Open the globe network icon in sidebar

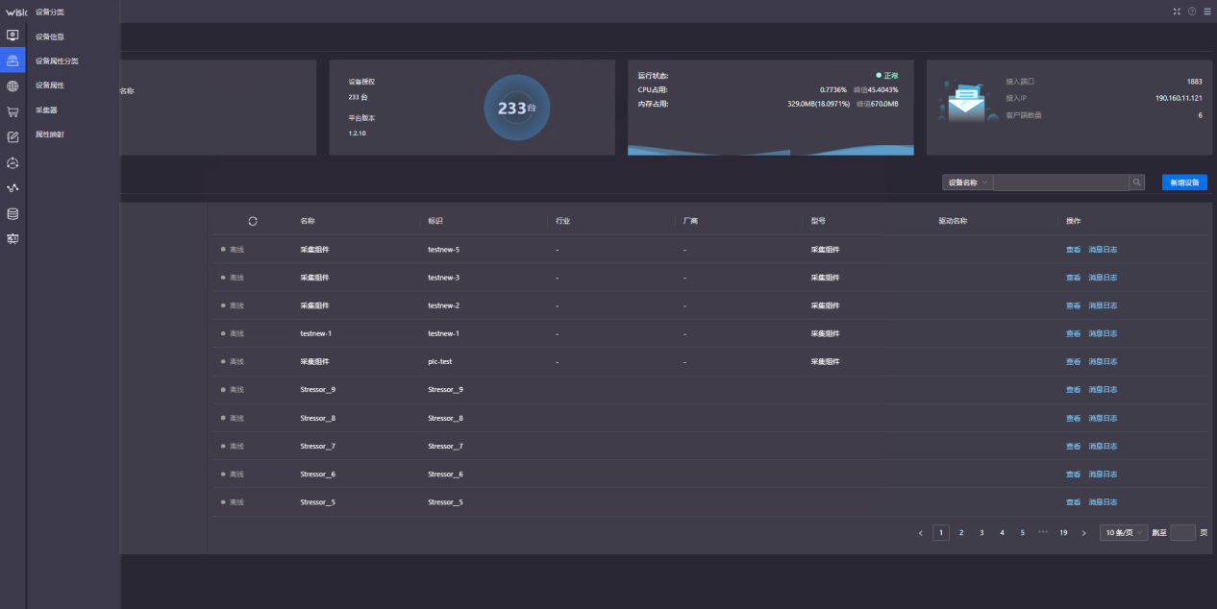tap(12, 85)
